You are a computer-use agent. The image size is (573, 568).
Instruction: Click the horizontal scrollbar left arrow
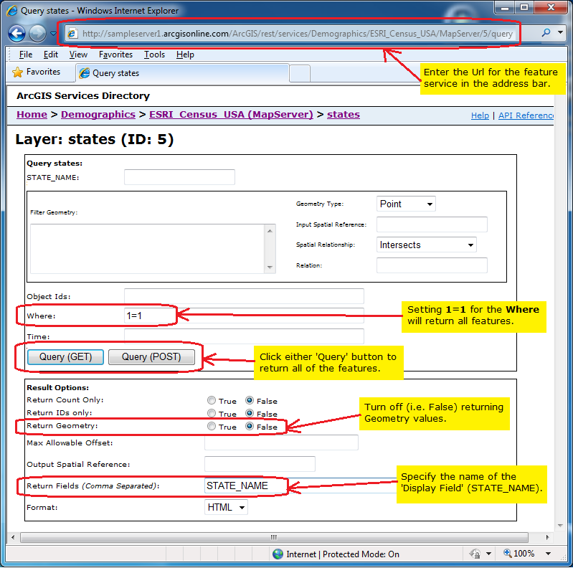pyautogui.click(x=13, y=537)
